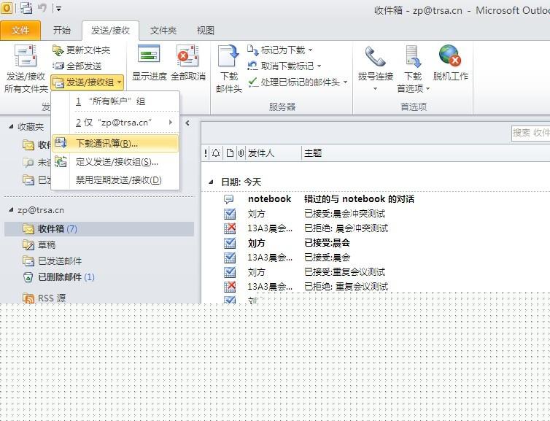Viewport: 550px width, 421px height.
Task: Sort by importance column header
Action: (206, 153)
